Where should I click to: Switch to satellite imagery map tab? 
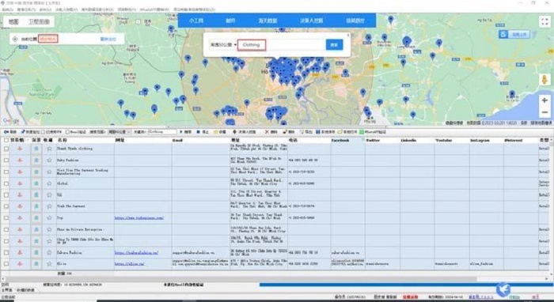[x=39, y=22]
